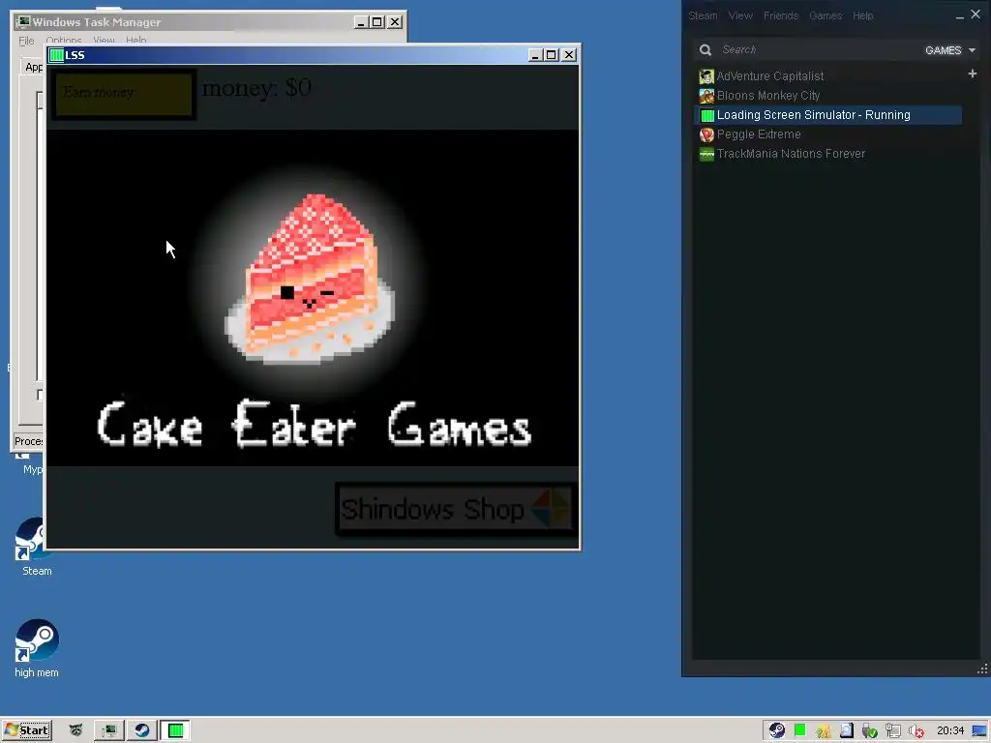Select the LSS green taskbar button
Screen dimensions: 991x743
coord(175,730)
